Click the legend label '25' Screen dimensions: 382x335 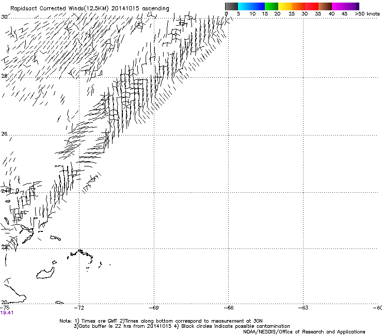292,13
